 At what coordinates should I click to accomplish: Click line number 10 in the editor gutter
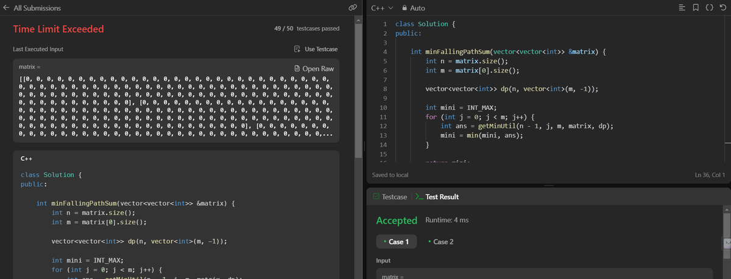(383, 107)
